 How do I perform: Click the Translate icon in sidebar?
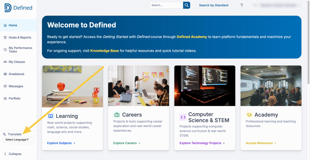coord(4,134)
